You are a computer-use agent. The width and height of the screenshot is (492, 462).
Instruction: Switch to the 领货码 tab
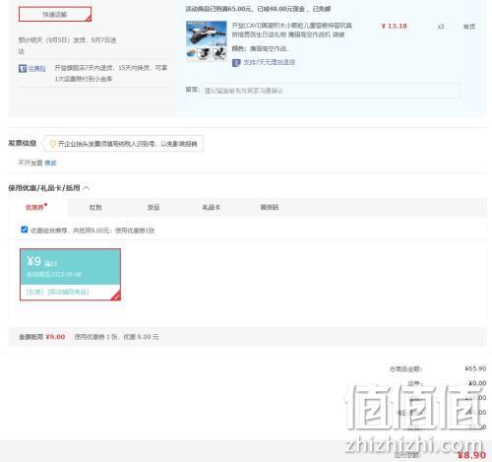pyautogui.click(x=270, y=207)
